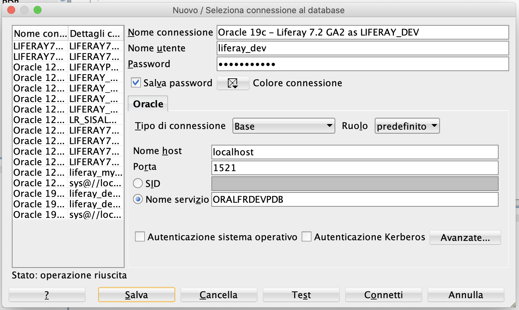
Task: Sort by Dettagli c... column header
Action: pos(96,33)
